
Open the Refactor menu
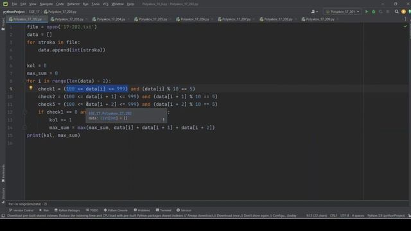tap(73, 4)
